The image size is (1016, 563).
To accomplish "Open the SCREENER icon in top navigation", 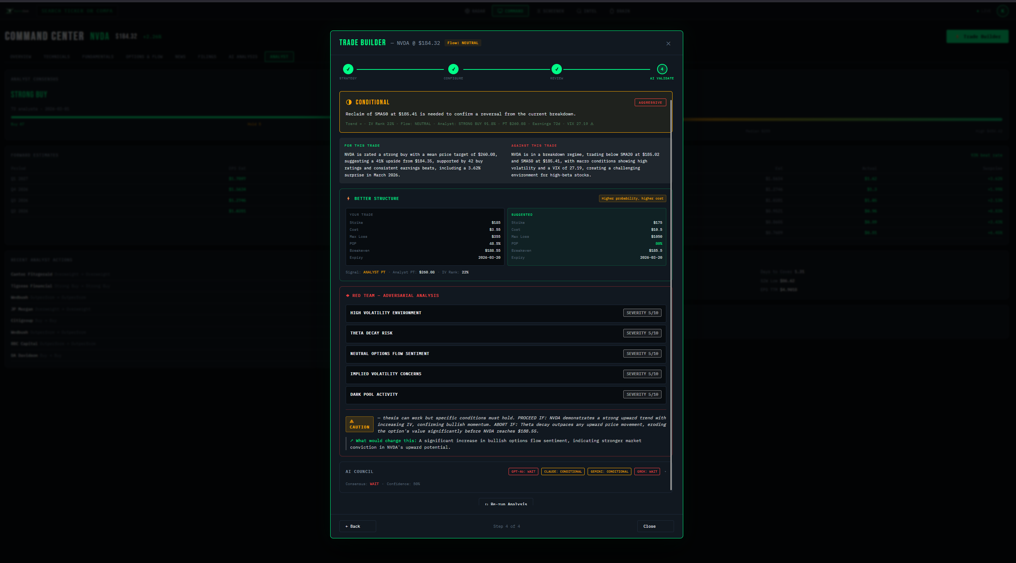I will (540, 11).
